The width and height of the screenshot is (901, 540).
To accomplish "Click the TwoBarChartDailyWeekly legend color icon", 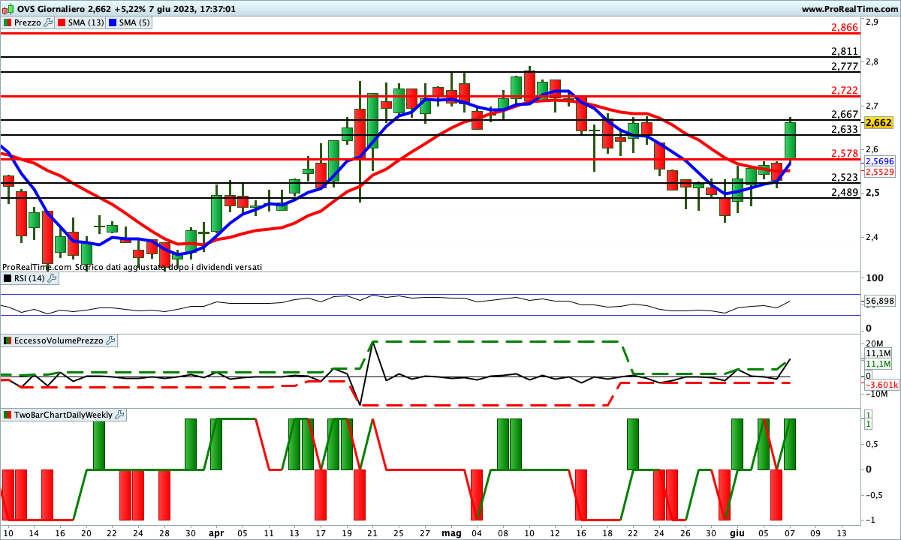I will tap(7, 415).
